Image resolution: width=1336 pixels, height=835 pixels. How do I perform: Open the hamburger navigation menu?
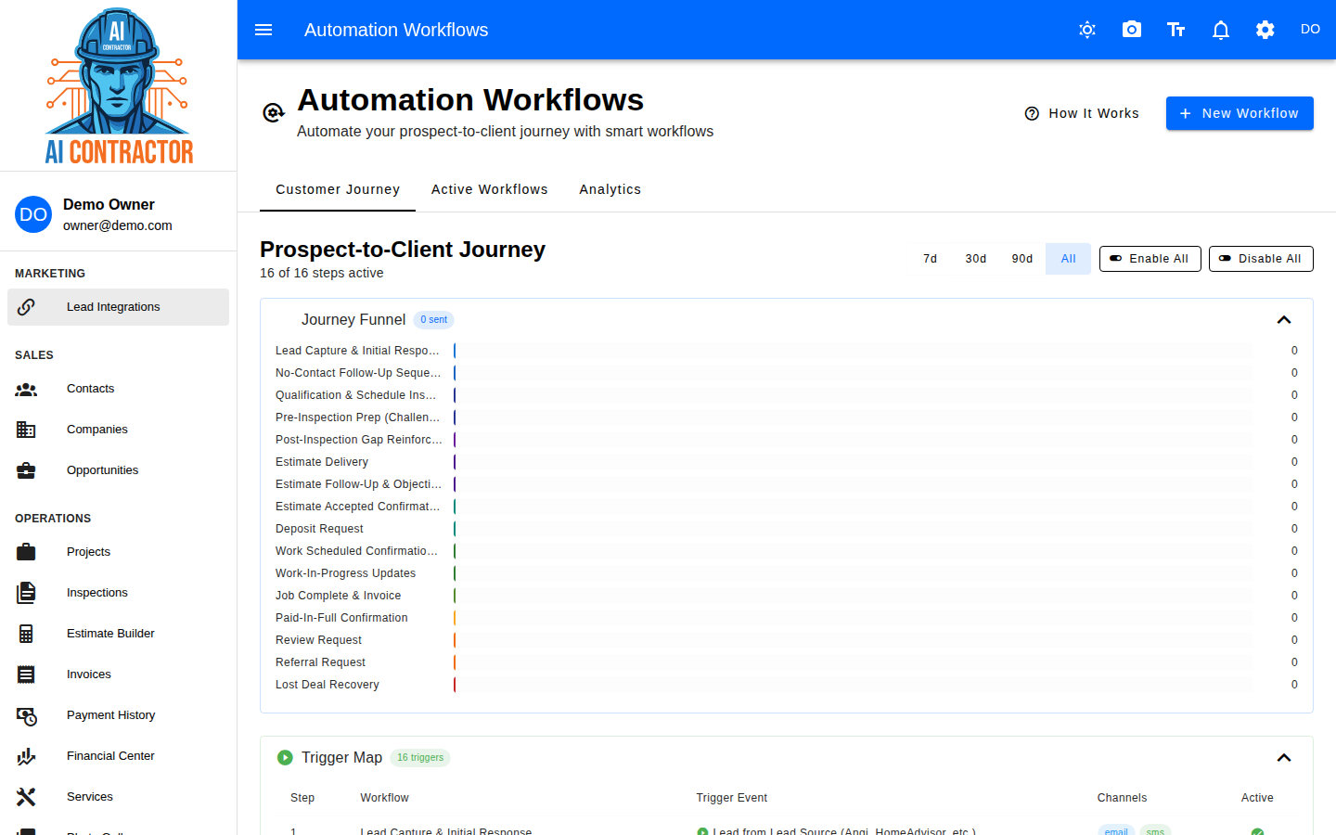coord(263,30)
